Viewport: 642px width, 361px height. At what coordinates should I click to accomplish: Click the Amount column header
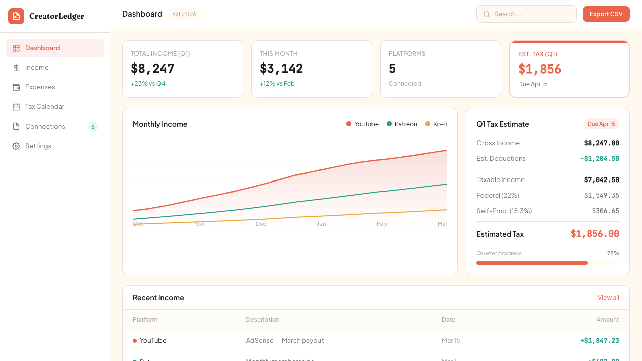[608, 320]
